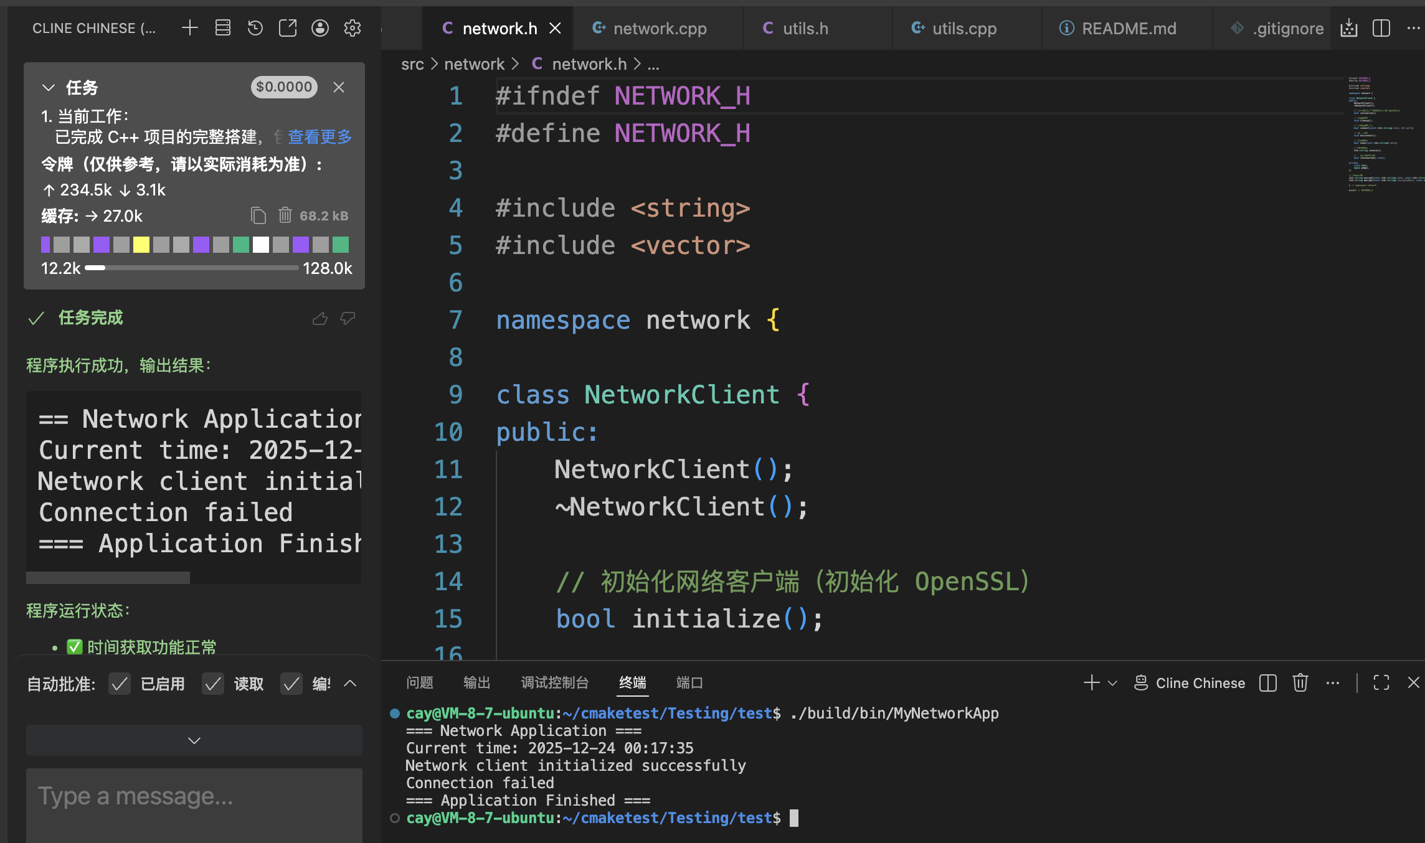Toggle the 编辑 auto-approve checkbox
This screenshot has height=843, width=1425.
[x=291, y=684]
